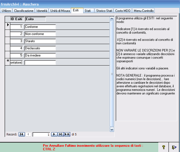Click the Declassato esito field
The image size is (180, 152).
pyautogui.click(x=40, y=48)
